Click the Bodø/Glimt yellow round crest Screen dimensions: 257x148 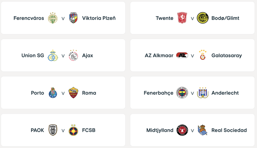203,18
